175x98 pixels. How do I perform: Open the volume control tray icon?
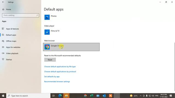pyautogui.click(x=153, y=96)
